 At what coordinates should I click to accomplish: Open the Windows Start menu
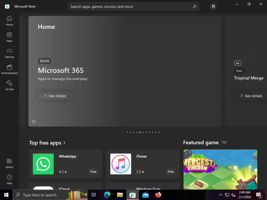click(6, 195)
